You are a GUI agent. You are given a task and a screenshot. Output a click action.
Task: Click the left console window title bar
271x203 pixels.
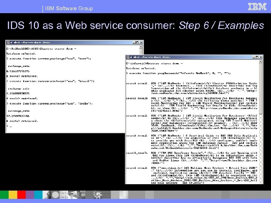(75, 42)
